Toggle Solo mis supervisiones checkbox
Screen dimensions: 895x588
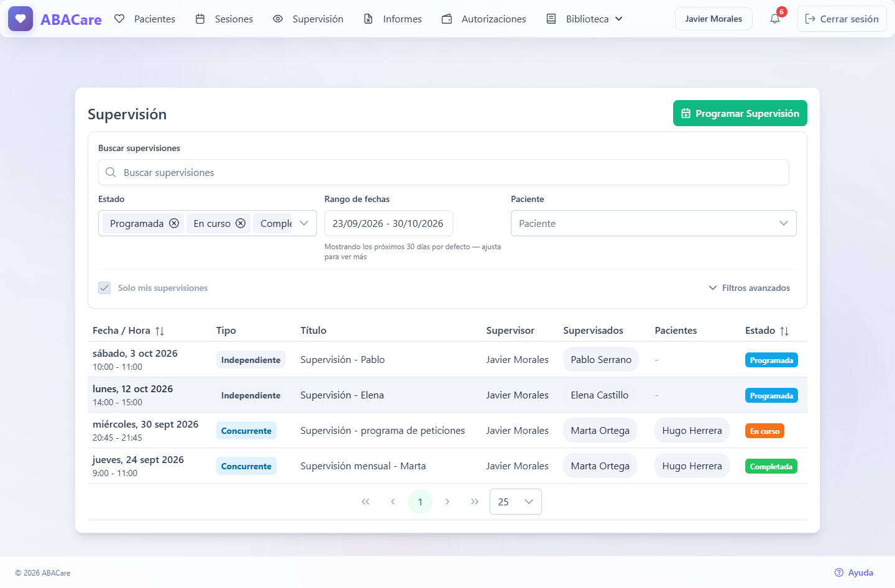104,288
